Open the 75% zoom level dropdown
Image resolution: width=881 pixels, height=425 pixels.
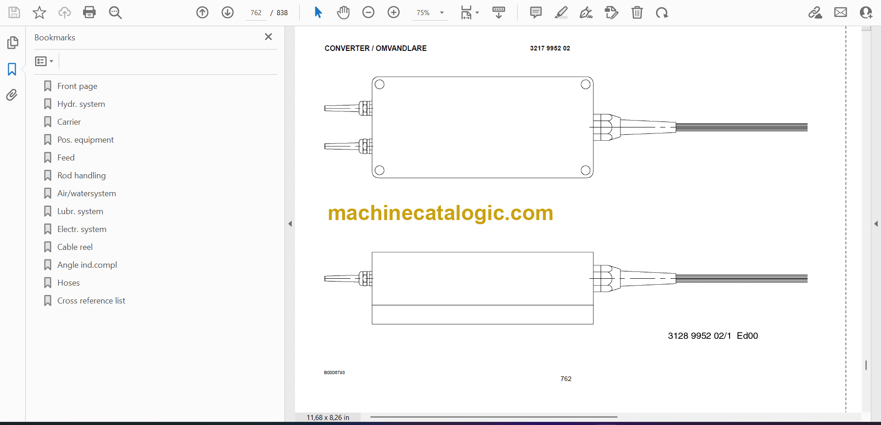click(441, 13)
